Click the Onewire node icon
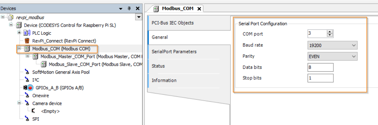 [27, 95]
